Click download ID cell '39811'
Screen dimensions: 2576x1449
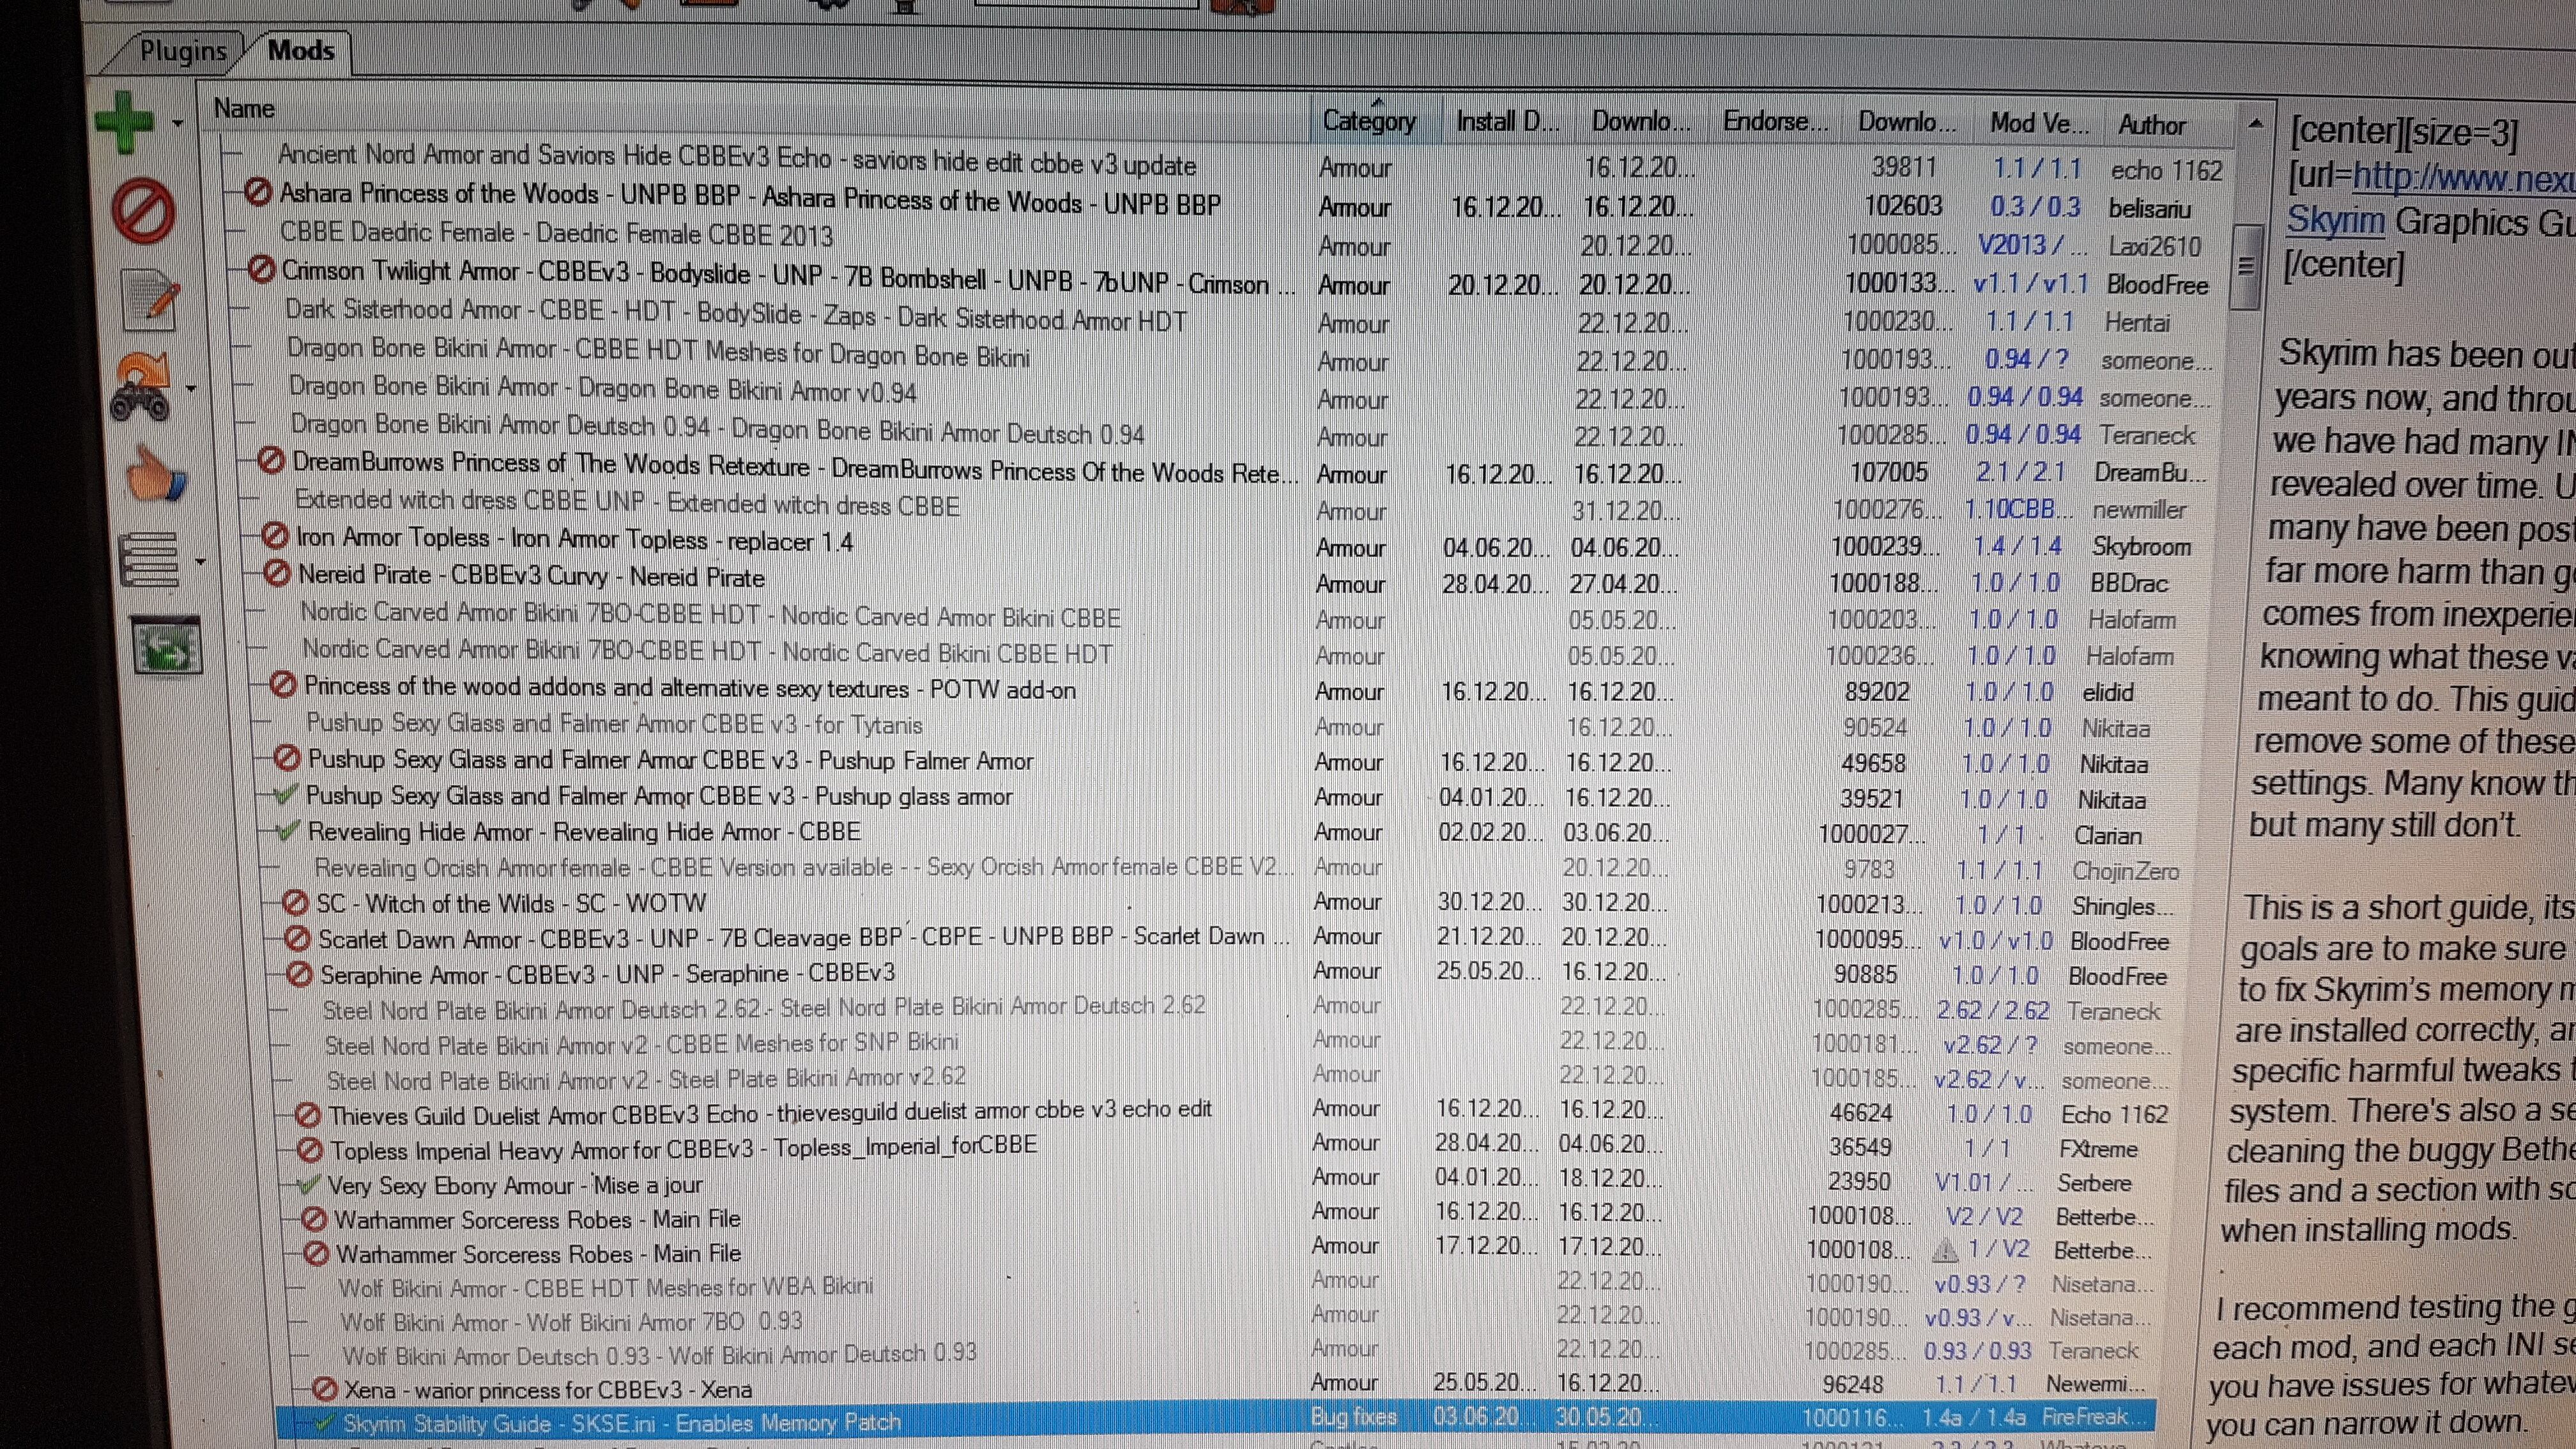1904,167
